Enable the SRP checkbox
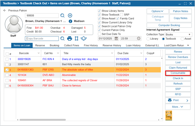The image size is (195, 126). [x=121, y=15]
